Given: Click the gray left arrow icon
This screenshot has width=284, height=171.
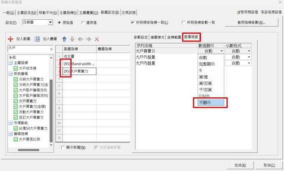Looking at the screenshot, I should 80,39.
